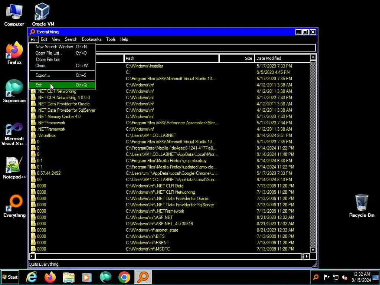The width and height of the screenshot is (380, 285).
Task: Click the Show Desktop button
Action: pos(376,277)
